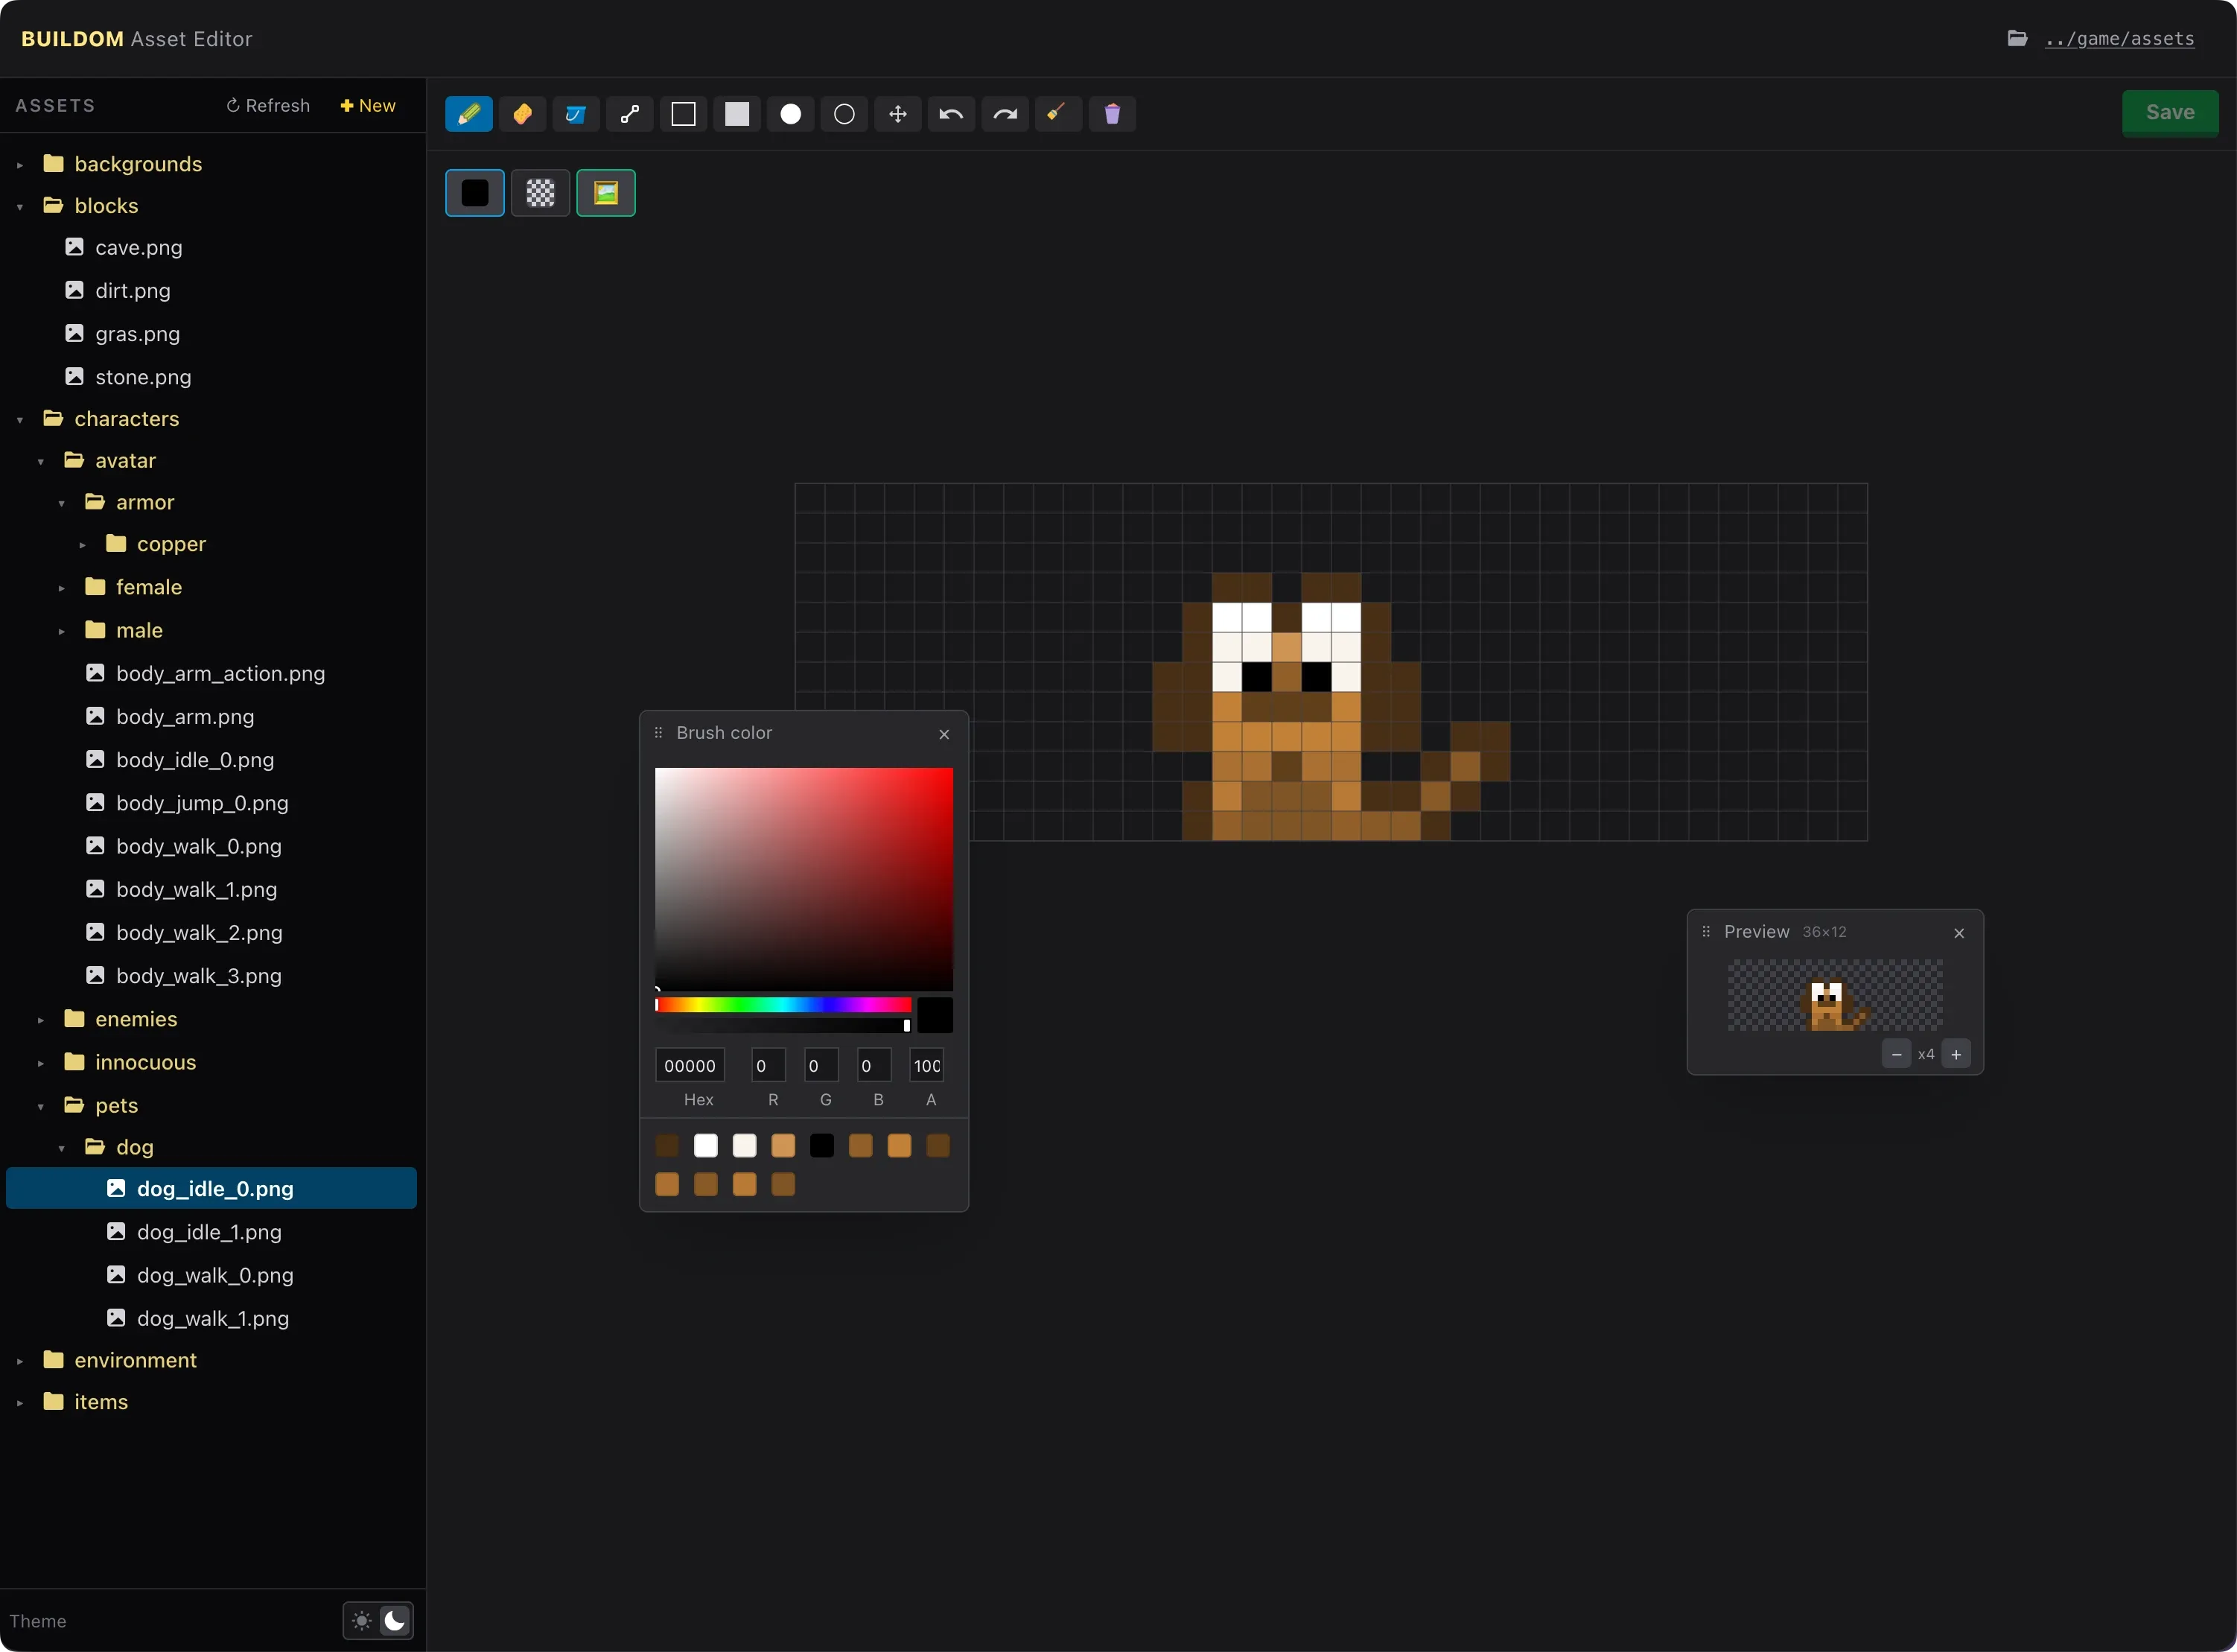Click the hue spectrum slider
This screenshot has width=2237, height=1652.
click(x=783, y=1005)
